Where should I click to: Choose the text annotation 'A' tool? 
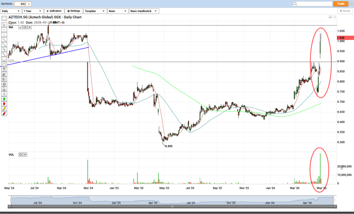pyautogui.click(x=4, y=94)
